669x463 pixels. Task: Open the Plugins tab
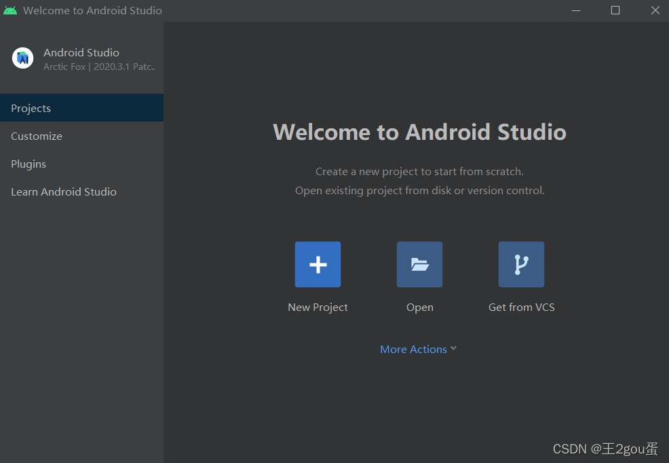tap(81, 164)
